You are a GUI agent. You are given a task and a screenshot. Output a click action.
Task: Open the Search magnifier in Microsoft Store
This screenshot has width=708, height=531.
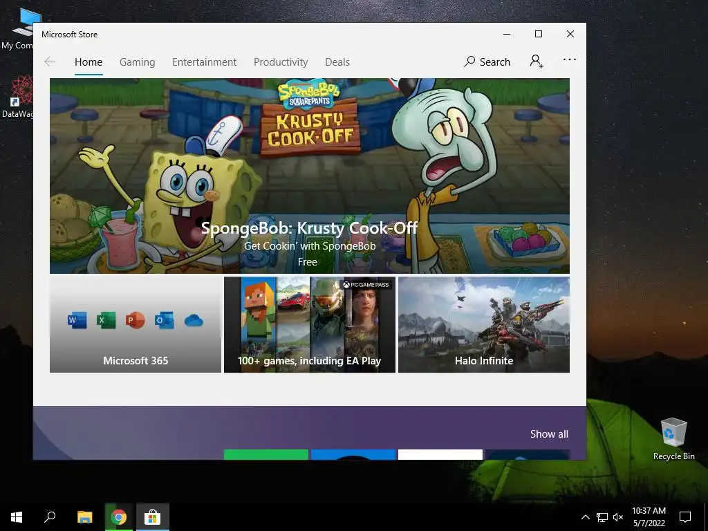[x=469, y=62]
